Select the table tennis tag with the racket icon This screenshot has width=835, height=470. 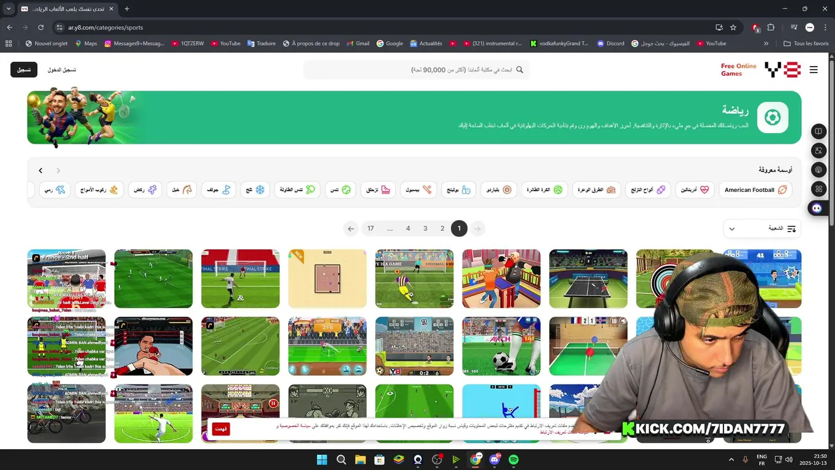click(x=297, y=190)
